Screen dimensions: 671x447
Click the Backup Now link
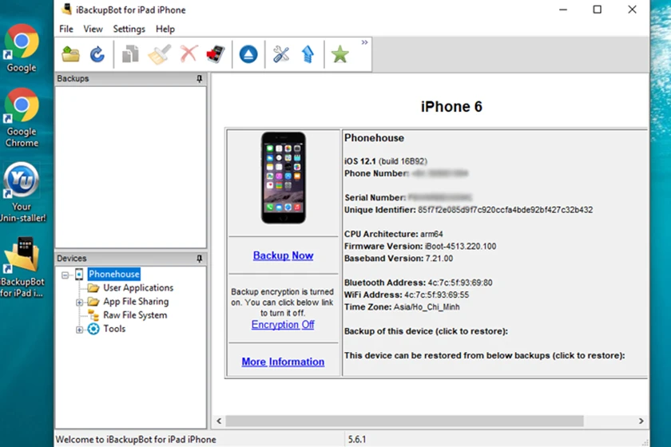(x=284, y=255)
